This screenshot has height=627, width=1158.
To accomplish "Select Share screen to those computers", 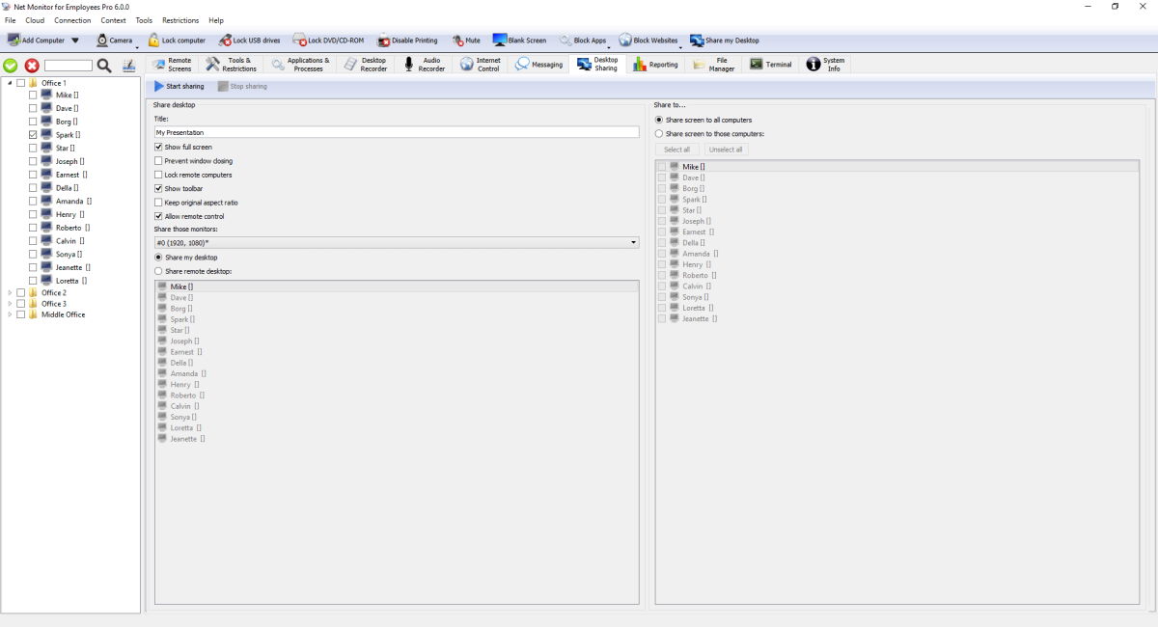I will click(x=659, y=134).
